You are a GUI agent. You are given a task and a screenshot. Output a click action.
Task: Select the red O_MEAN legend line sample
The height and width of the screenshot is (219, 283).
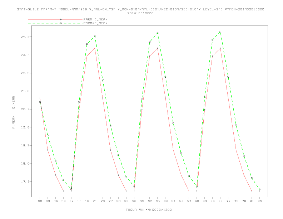[x=55, y=19]
